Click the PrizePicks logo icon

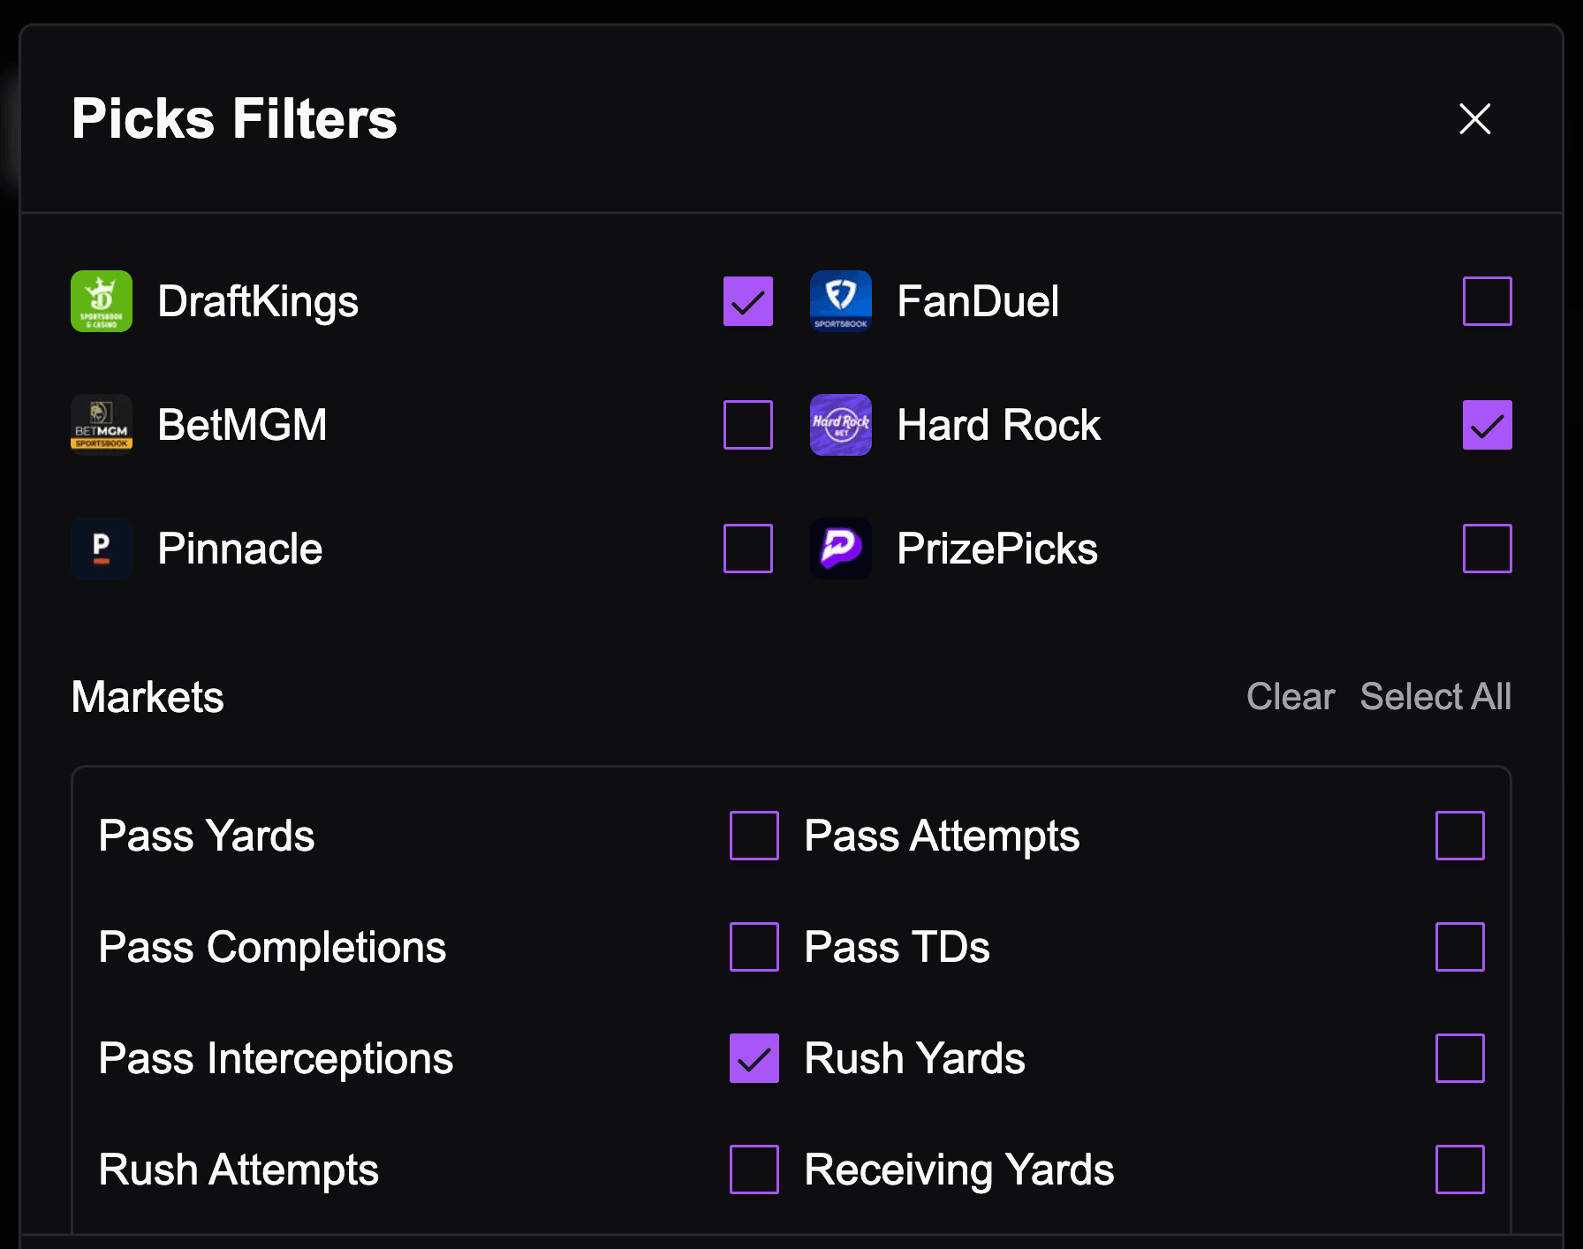(840, 549)
